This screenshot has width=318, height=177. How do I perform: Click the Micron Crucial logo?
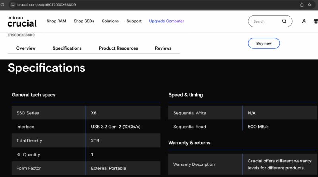[x=22, y=21]
